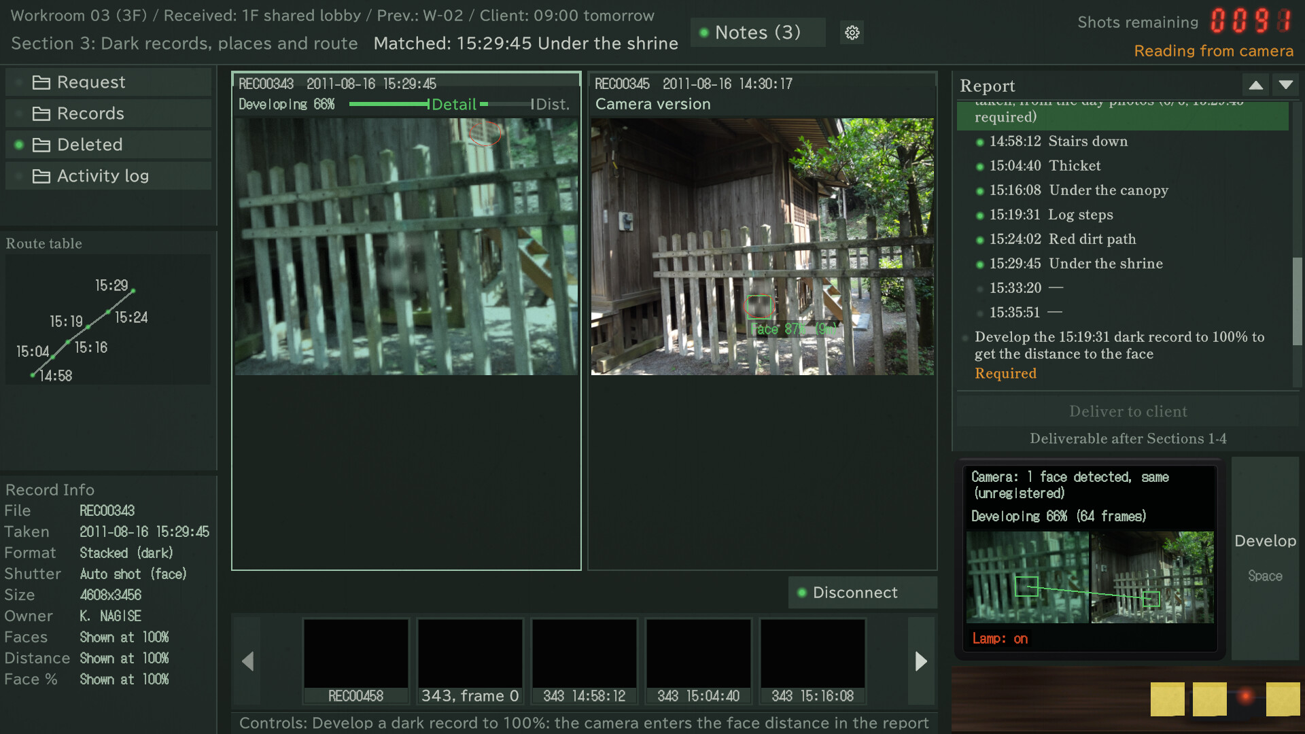Click the camera preview dark fence thumbnail

pos(1028,577)
